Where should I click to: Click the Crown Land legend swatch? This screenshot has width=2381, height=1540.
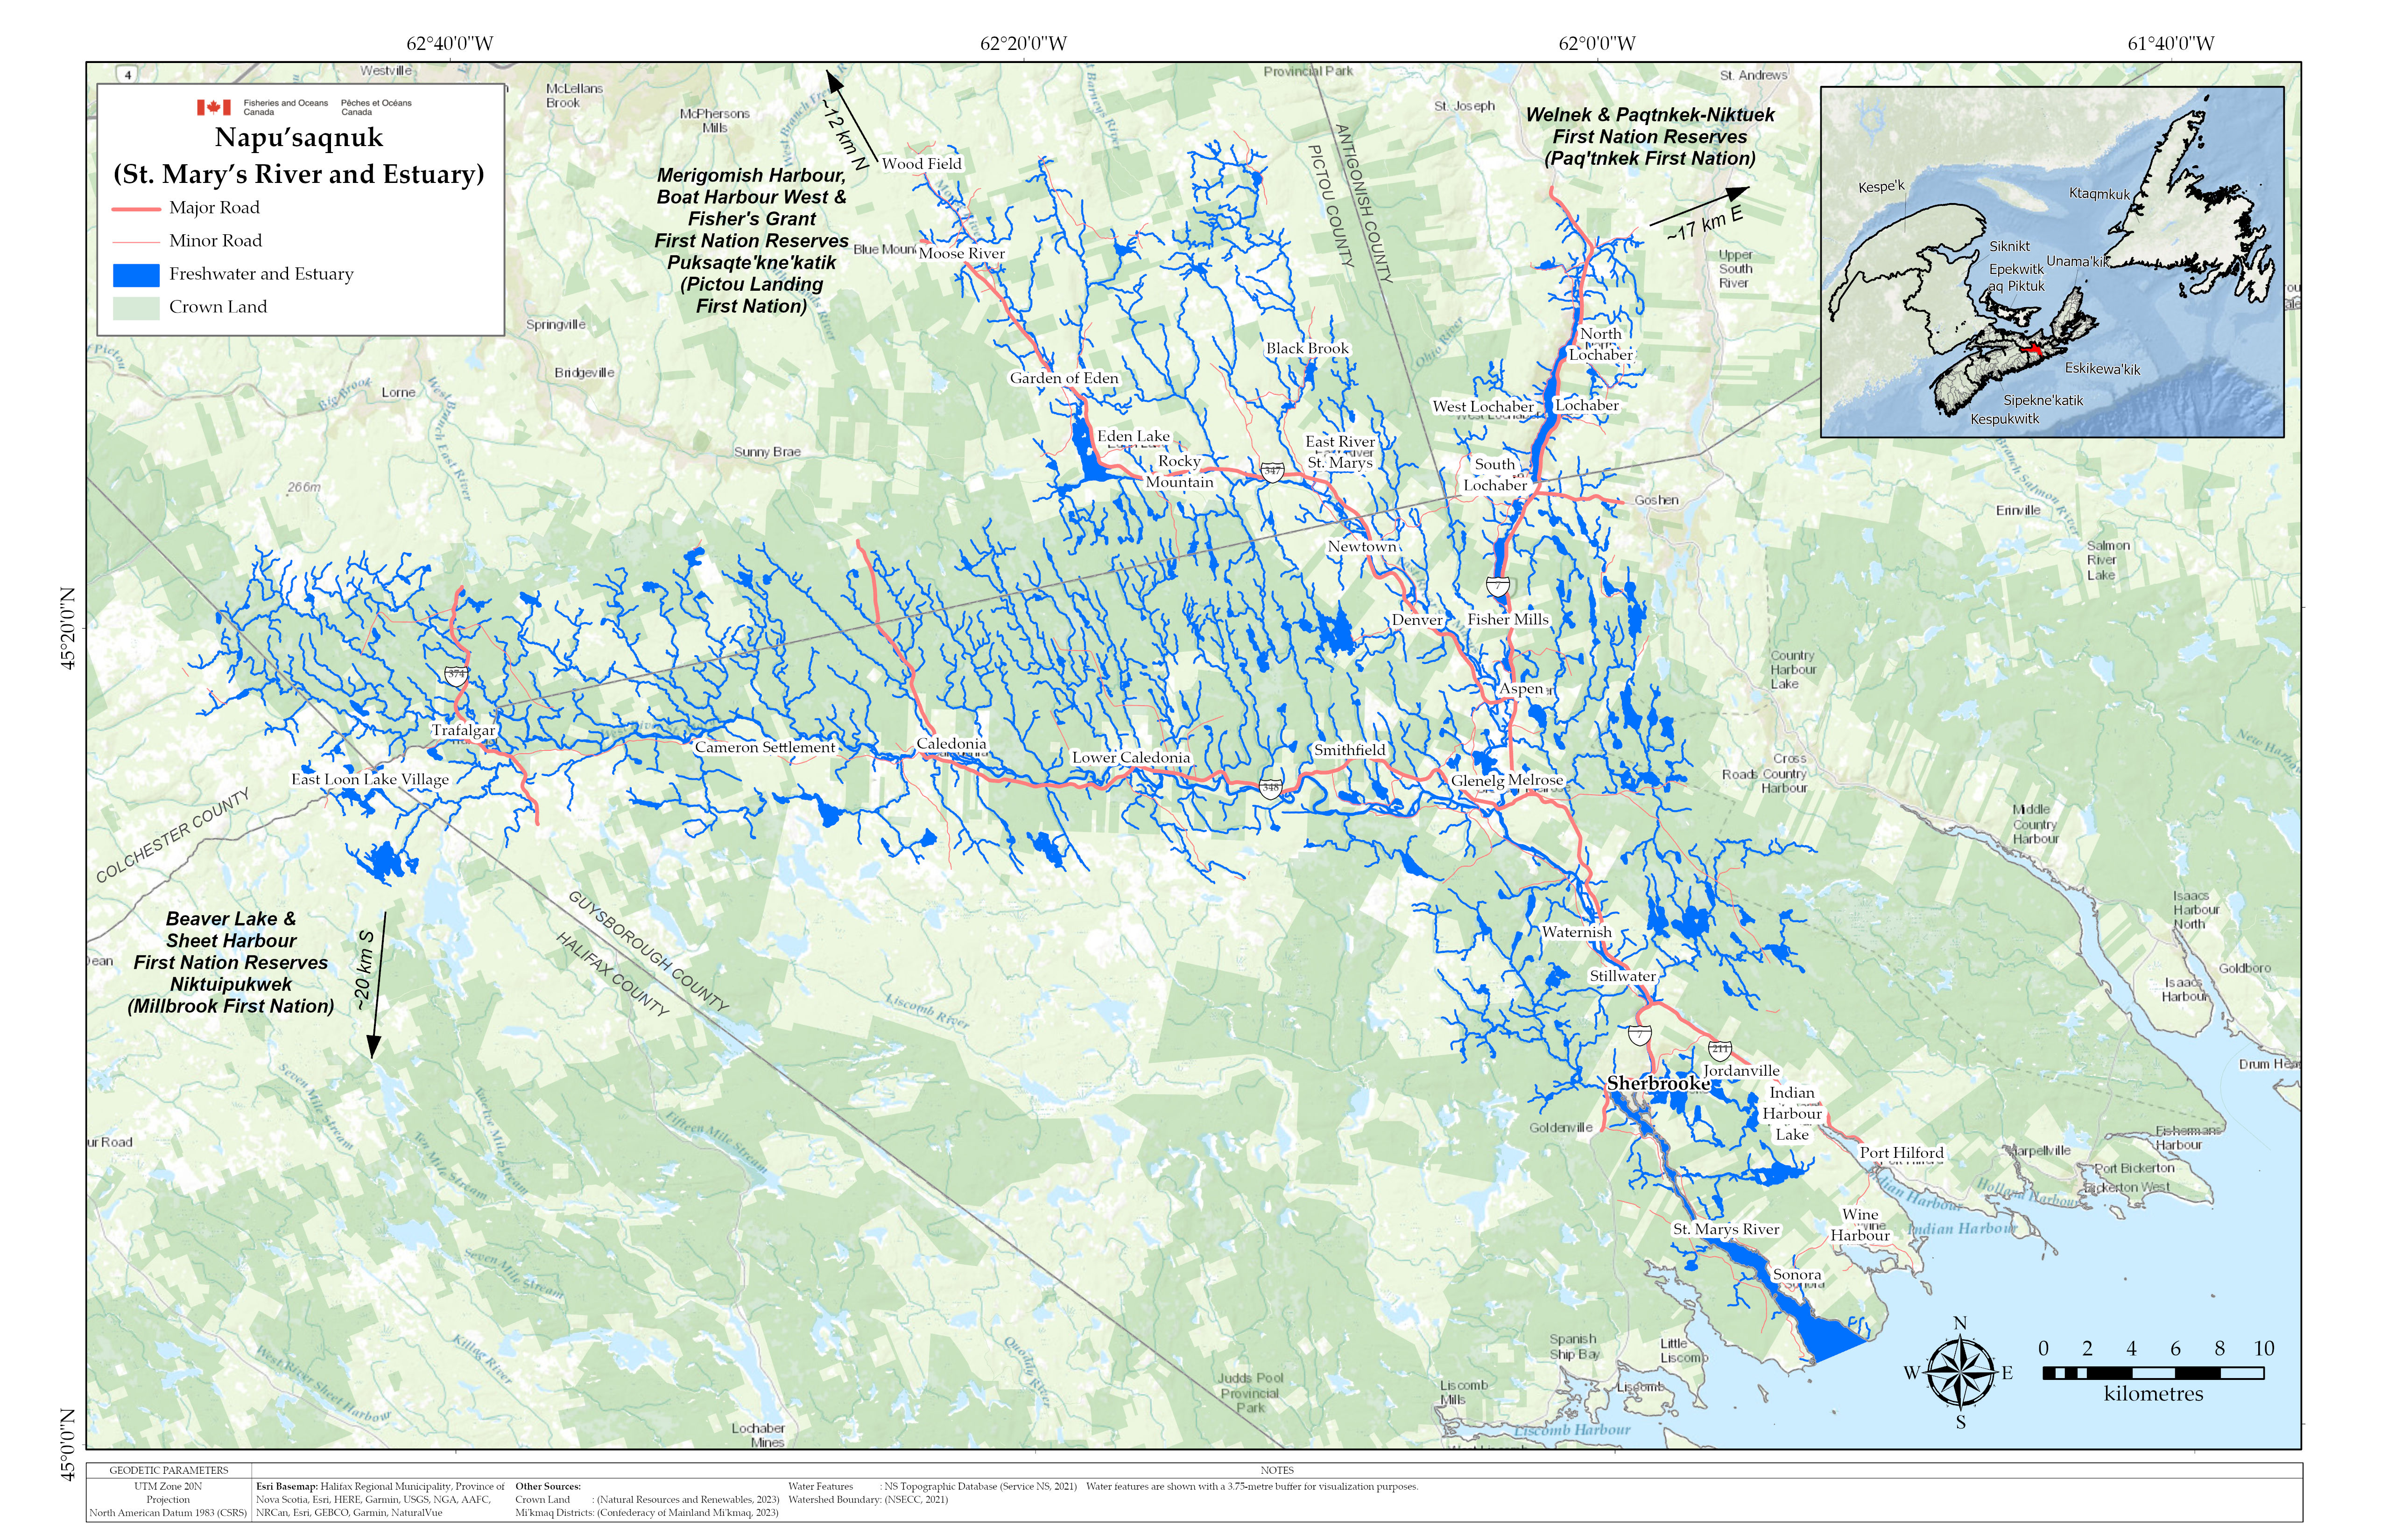coord(136,308)
